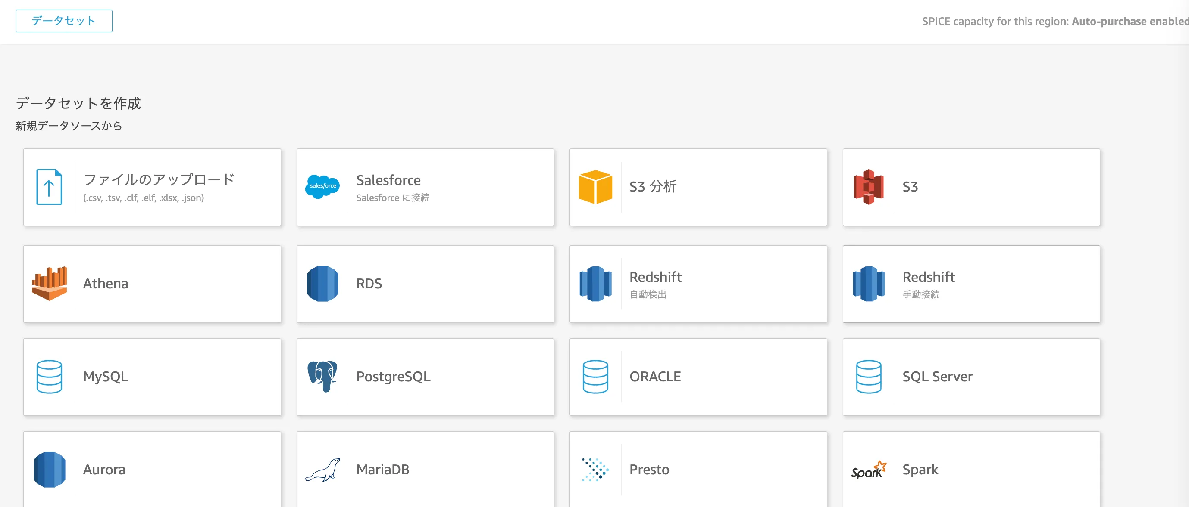Select the ORACLE data source card

click(x=698, y=377)
